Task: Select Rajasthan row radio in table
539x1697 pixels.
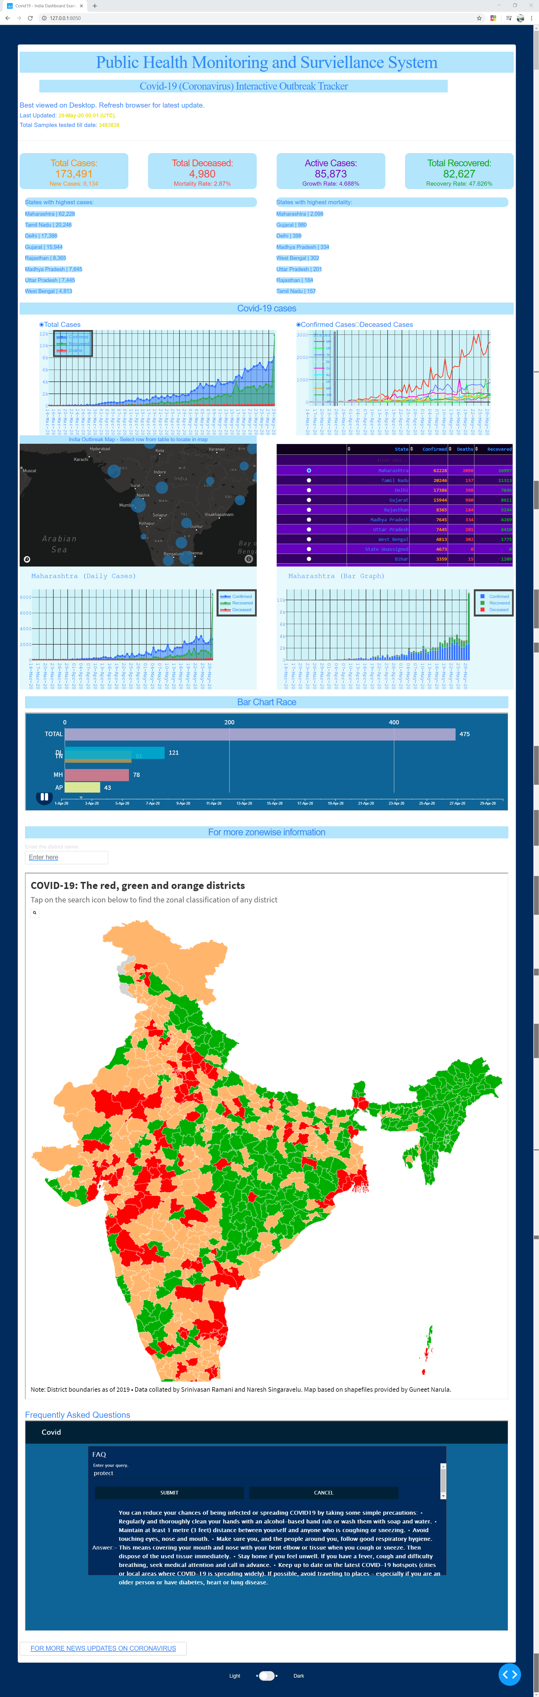Action: point(308,510)
